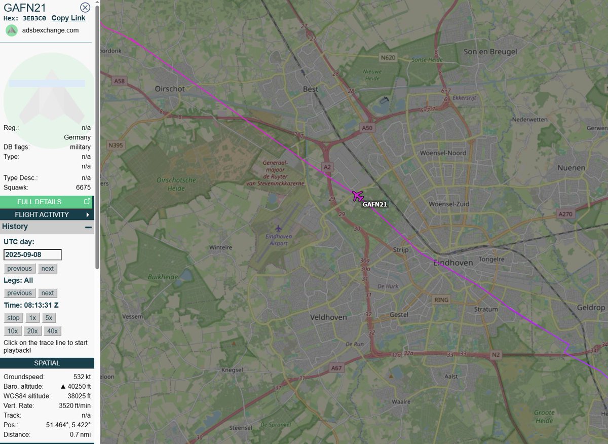
Task: Click the Son en Breugel label on map
Action: [x=490, y=52]
